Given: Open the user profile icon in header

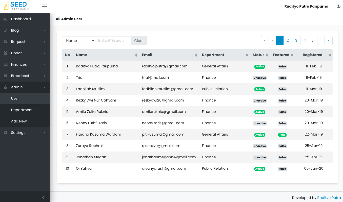Looking at the screenshot, I should [x=339, y=6].
